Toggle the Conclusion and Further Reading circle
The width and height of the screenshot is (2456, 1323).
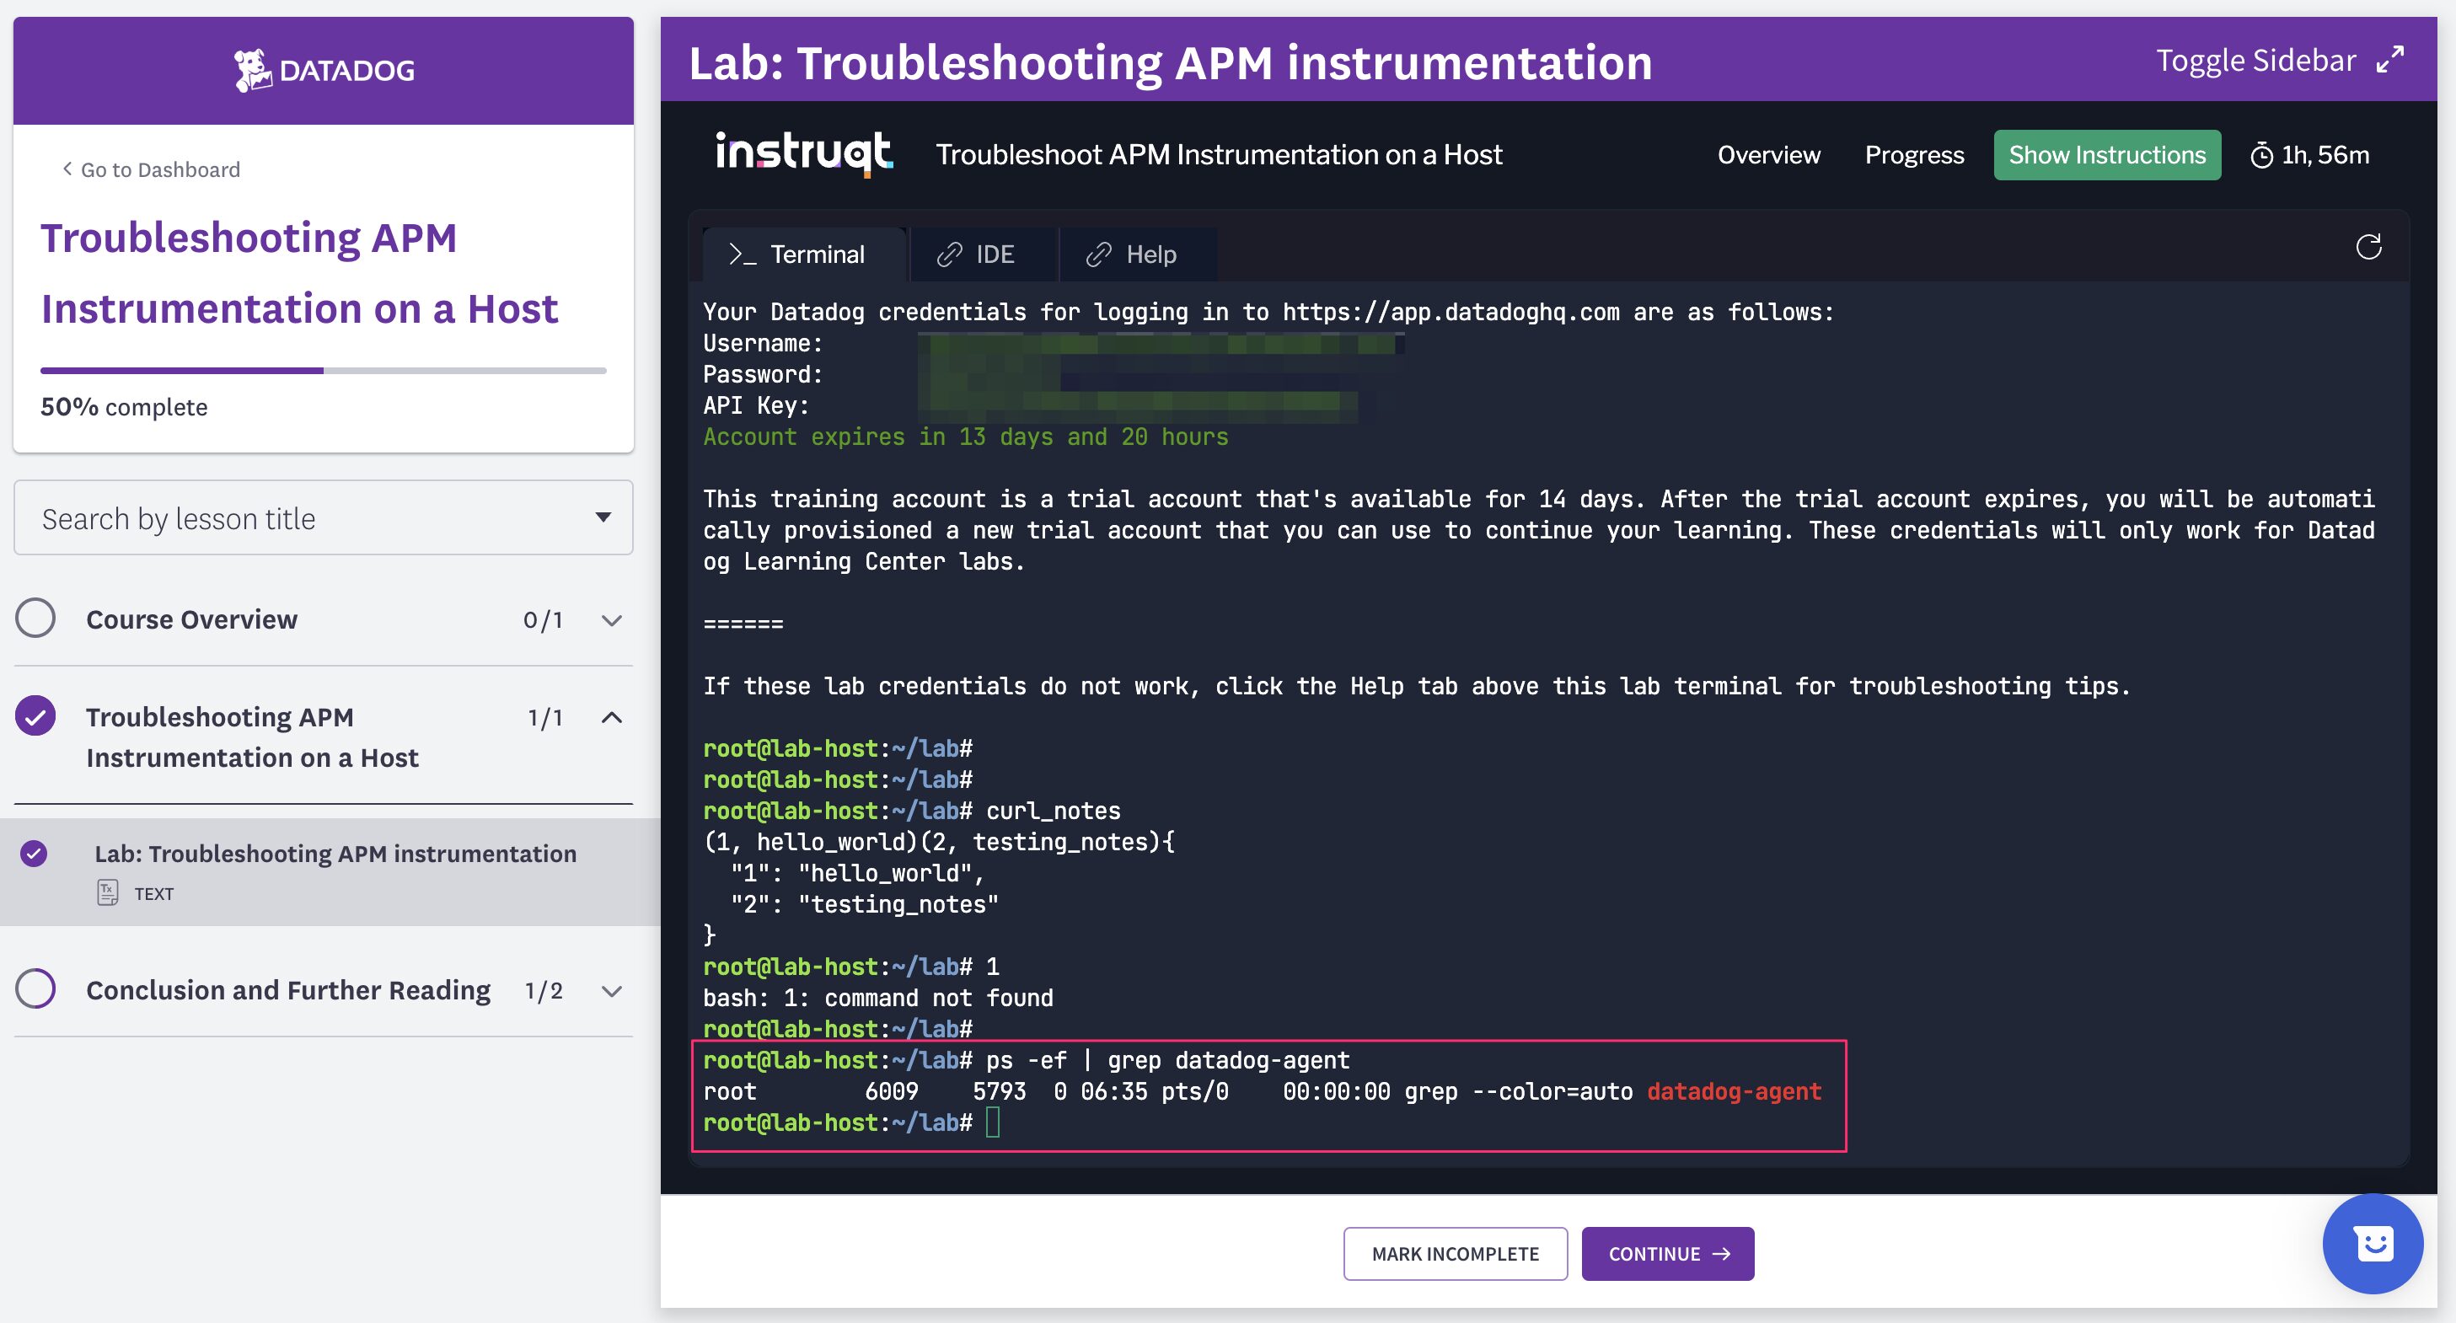[35, 989]
